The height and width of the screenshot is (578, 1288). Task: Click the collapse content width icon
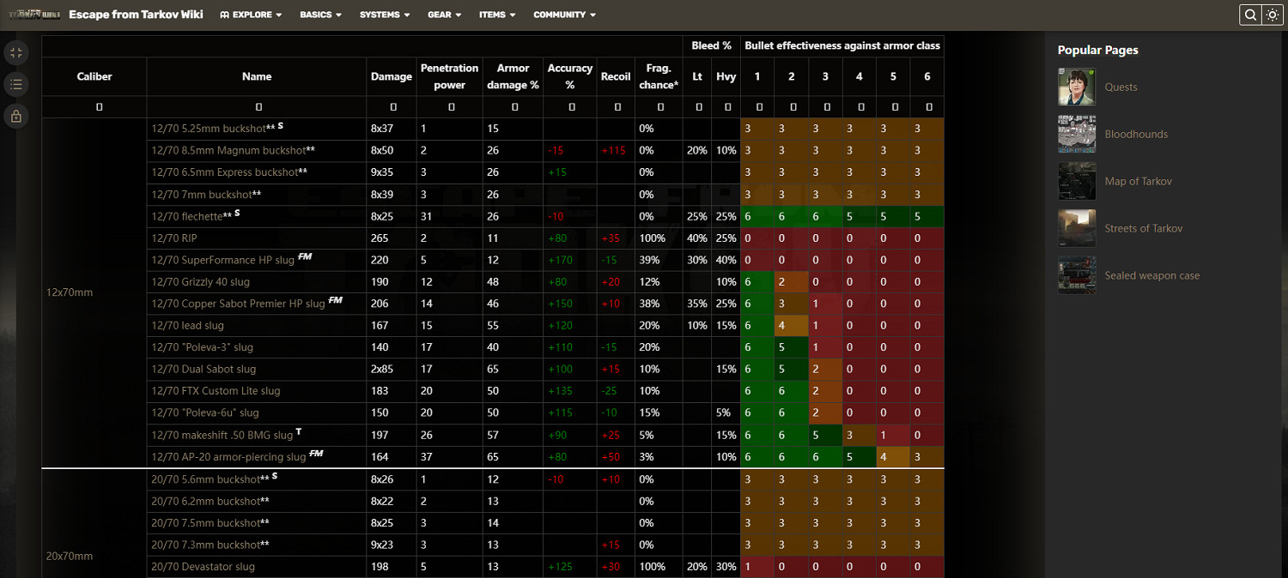click(x=16, y=53)
